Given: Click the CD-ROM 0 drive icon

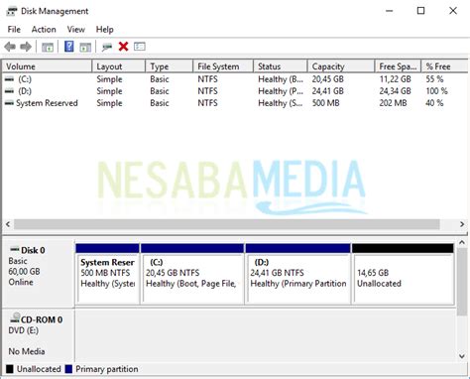Looking at the screenshot, I should tap(15, 317).
